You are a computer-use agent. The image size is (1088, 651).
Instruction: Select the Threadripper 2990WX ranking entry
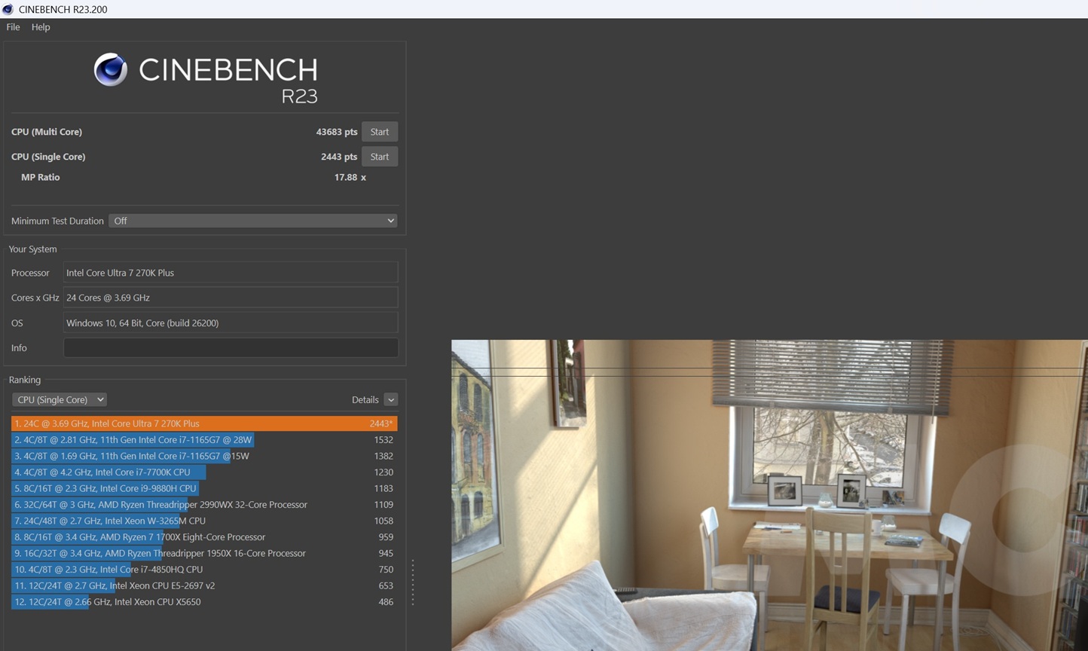tap(160, 505)
